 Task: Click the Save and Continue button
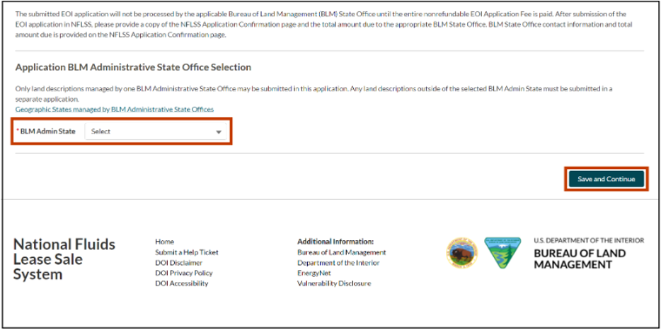(x=607, y=179)
